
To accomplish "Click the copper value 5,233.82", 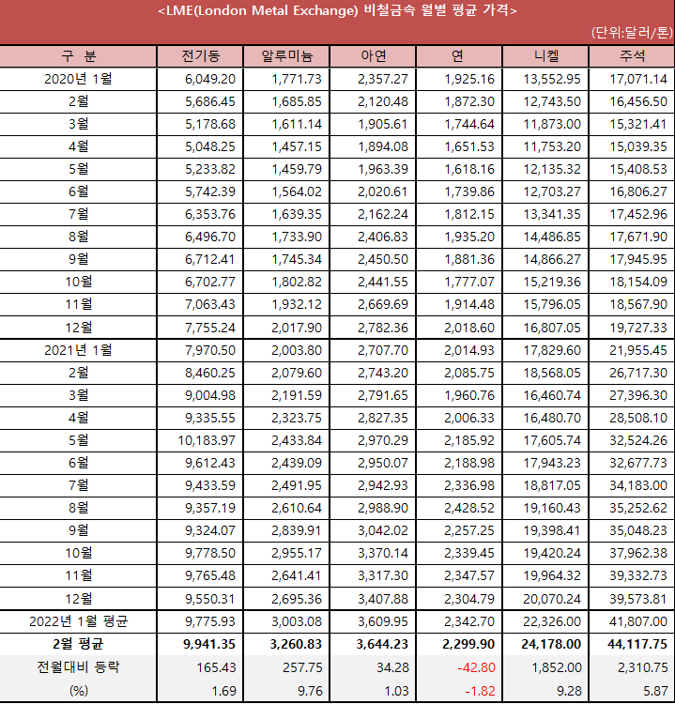I will point(210,169).
